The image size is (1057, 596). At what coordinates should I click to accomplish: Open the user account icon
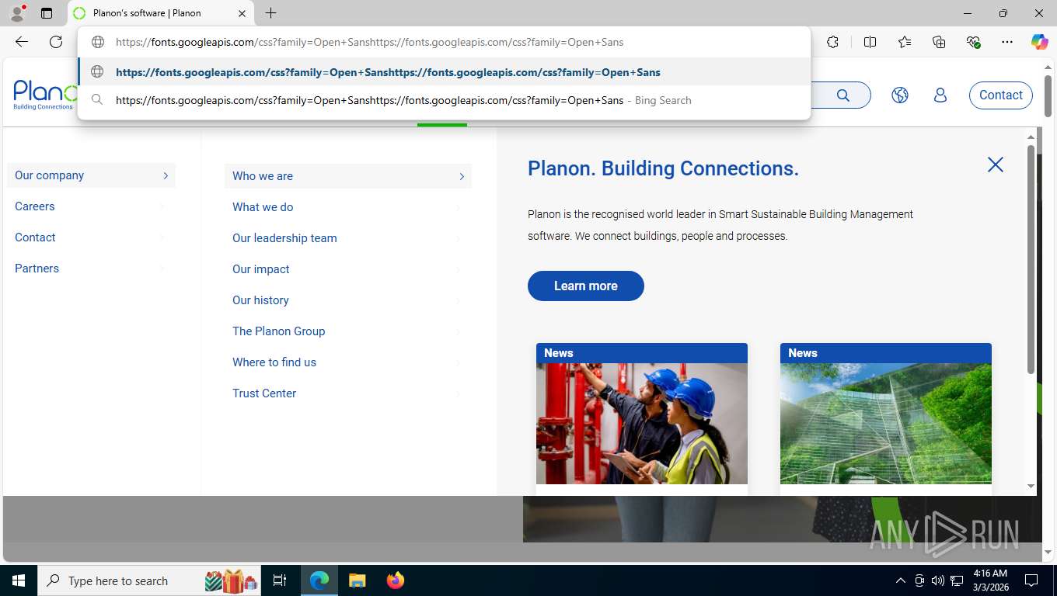(940, 95)
